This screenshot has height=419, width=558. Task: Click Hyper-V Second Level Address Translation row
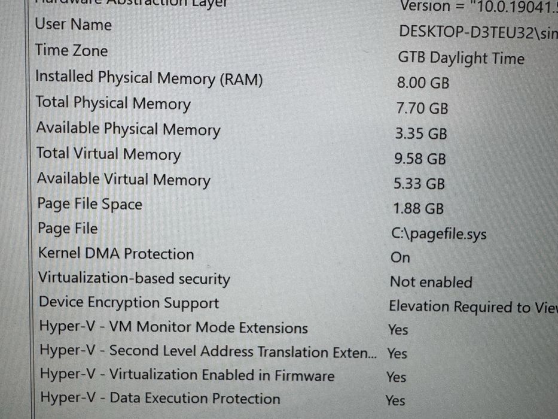point(208,352)
